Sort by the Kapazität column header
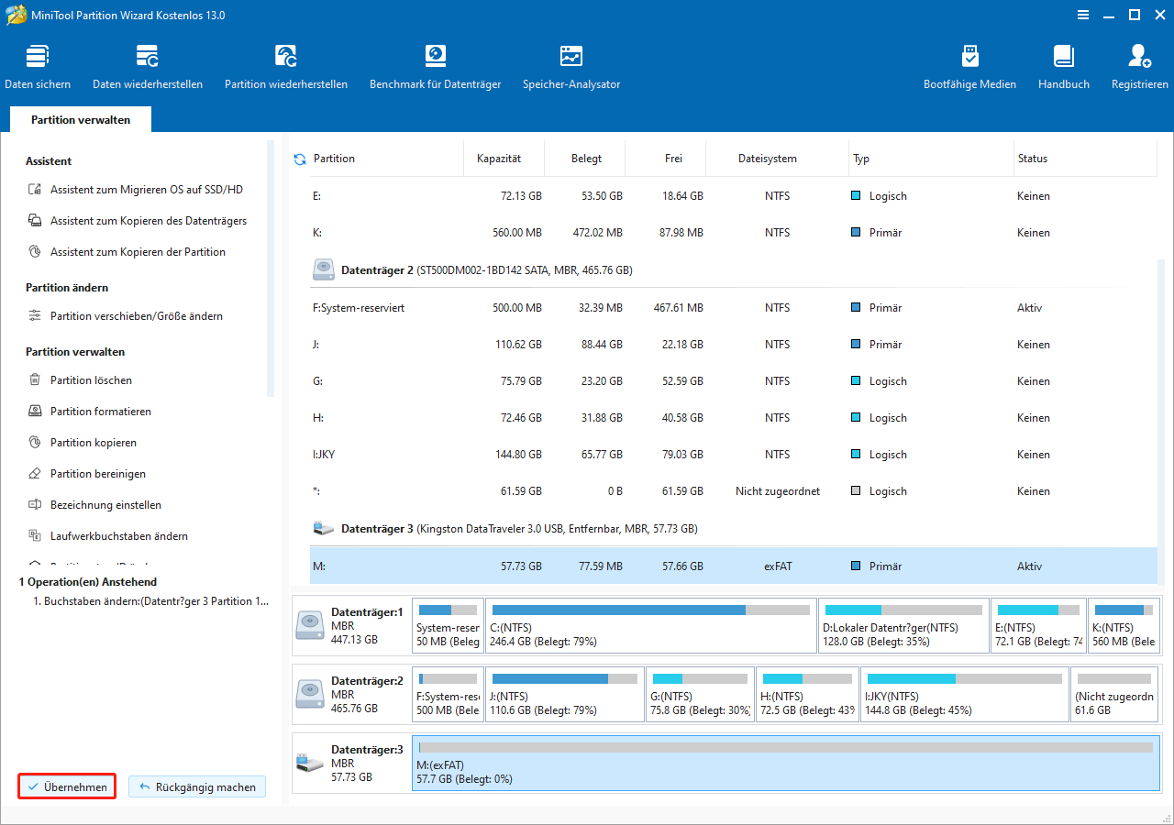 [499, 159]
